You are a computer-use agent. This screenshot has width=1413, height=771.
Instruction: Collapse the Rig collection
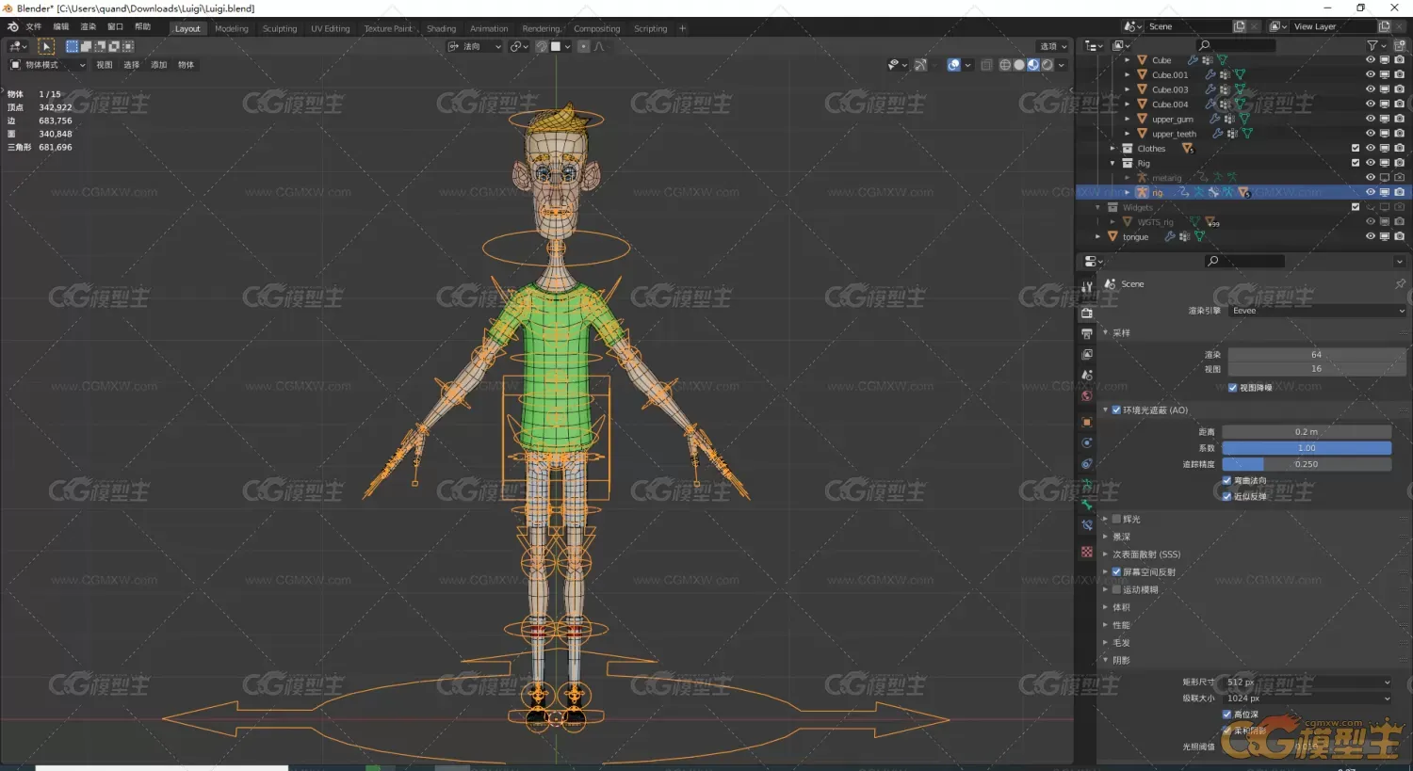[x=1113, y=163]
